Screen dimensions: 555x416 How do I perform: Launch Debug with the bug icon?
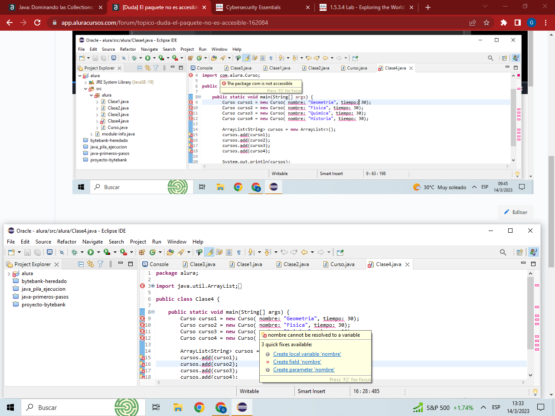(74, 252)
